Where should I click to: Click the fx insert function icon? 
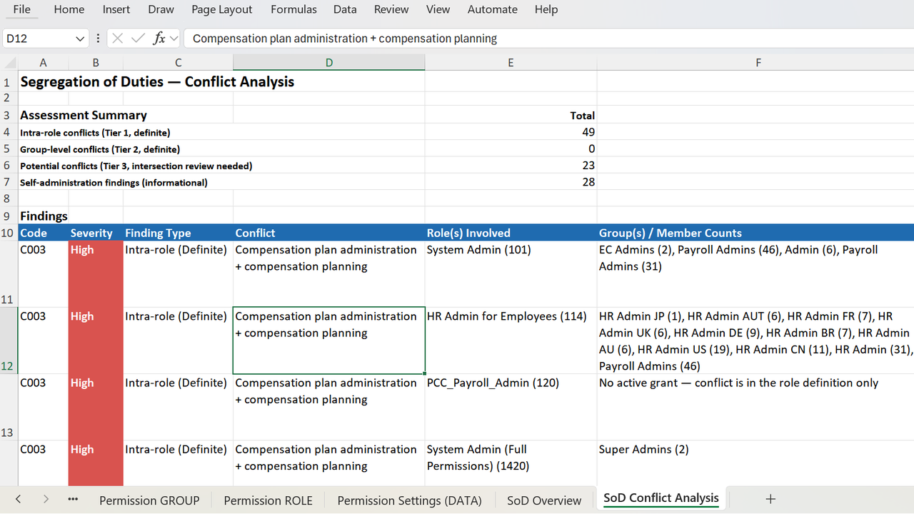[x=159, y=39]
